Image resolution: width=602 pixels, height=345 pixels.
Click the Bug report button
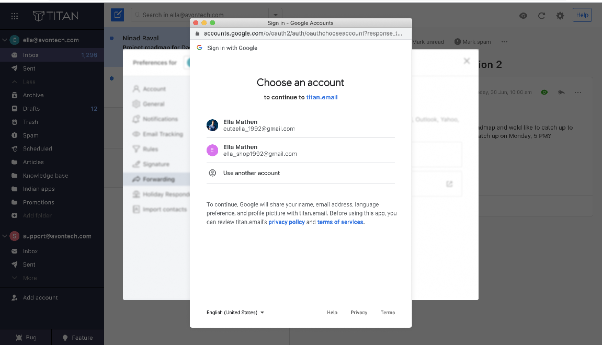click(x=26, y=337)
